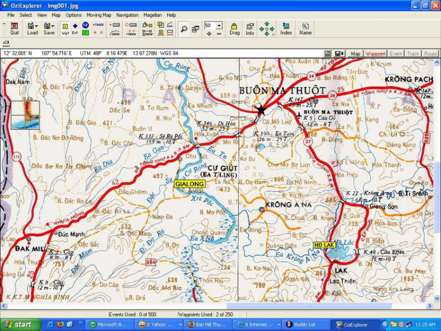The image size is (441, 331).
Task: Click the flag-and-box icon above the route SHOW icon
Action: tap(148, 25)
